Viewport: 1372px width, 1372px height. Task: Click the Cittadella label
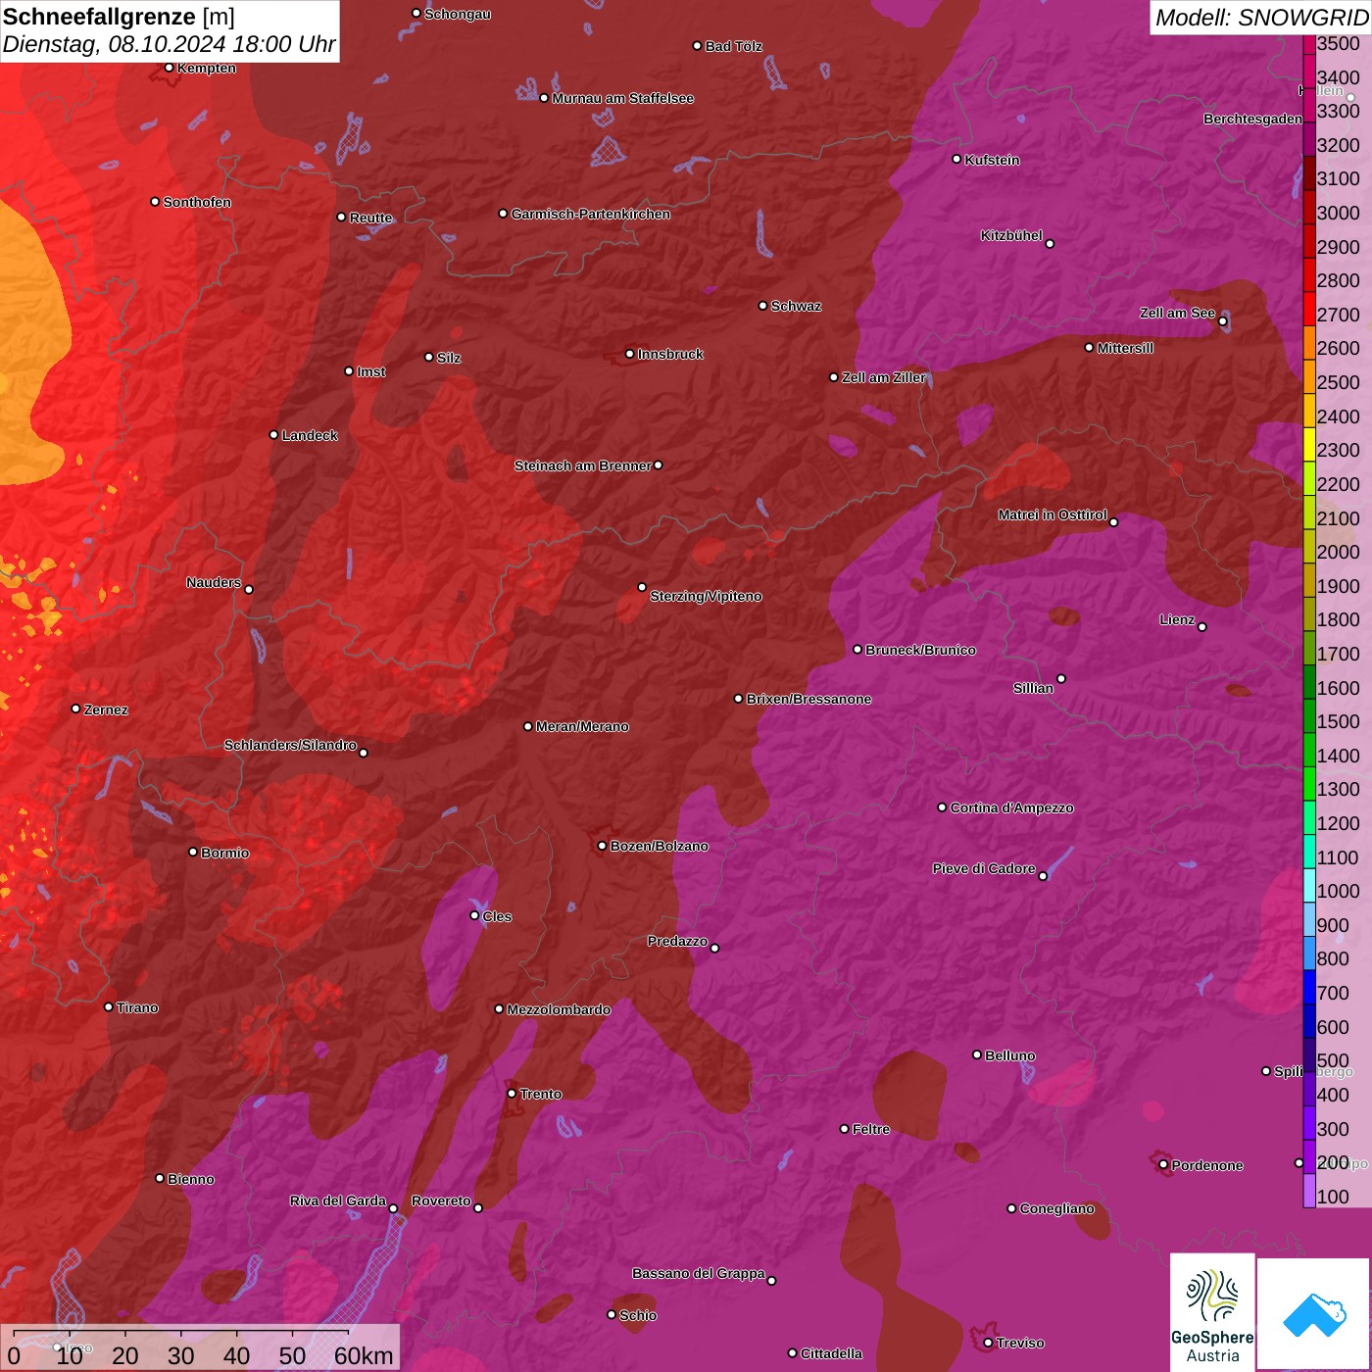[x=832, y=1353]
